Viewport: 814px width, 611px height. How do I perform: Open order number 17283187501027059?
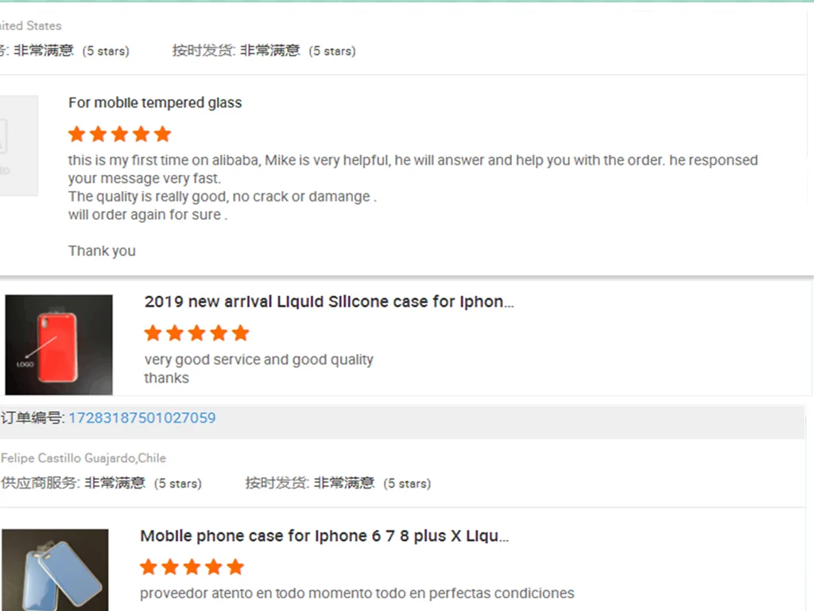[141, 418]
